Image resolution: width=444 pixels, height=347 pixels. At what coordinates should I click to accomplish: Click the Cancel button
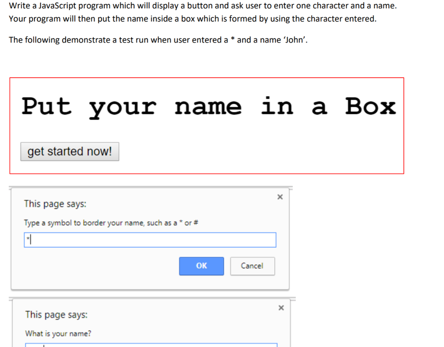pos(252,266)
